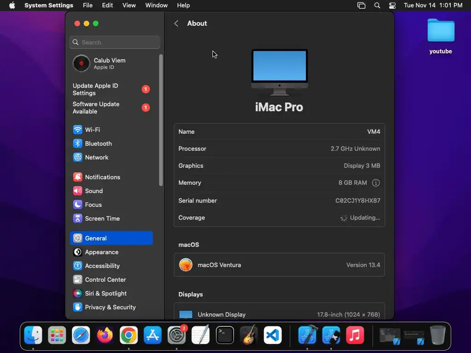Viewport: 471px width, 353px height.
Task: Open Finder from the Dock
Action: [33, 335]
